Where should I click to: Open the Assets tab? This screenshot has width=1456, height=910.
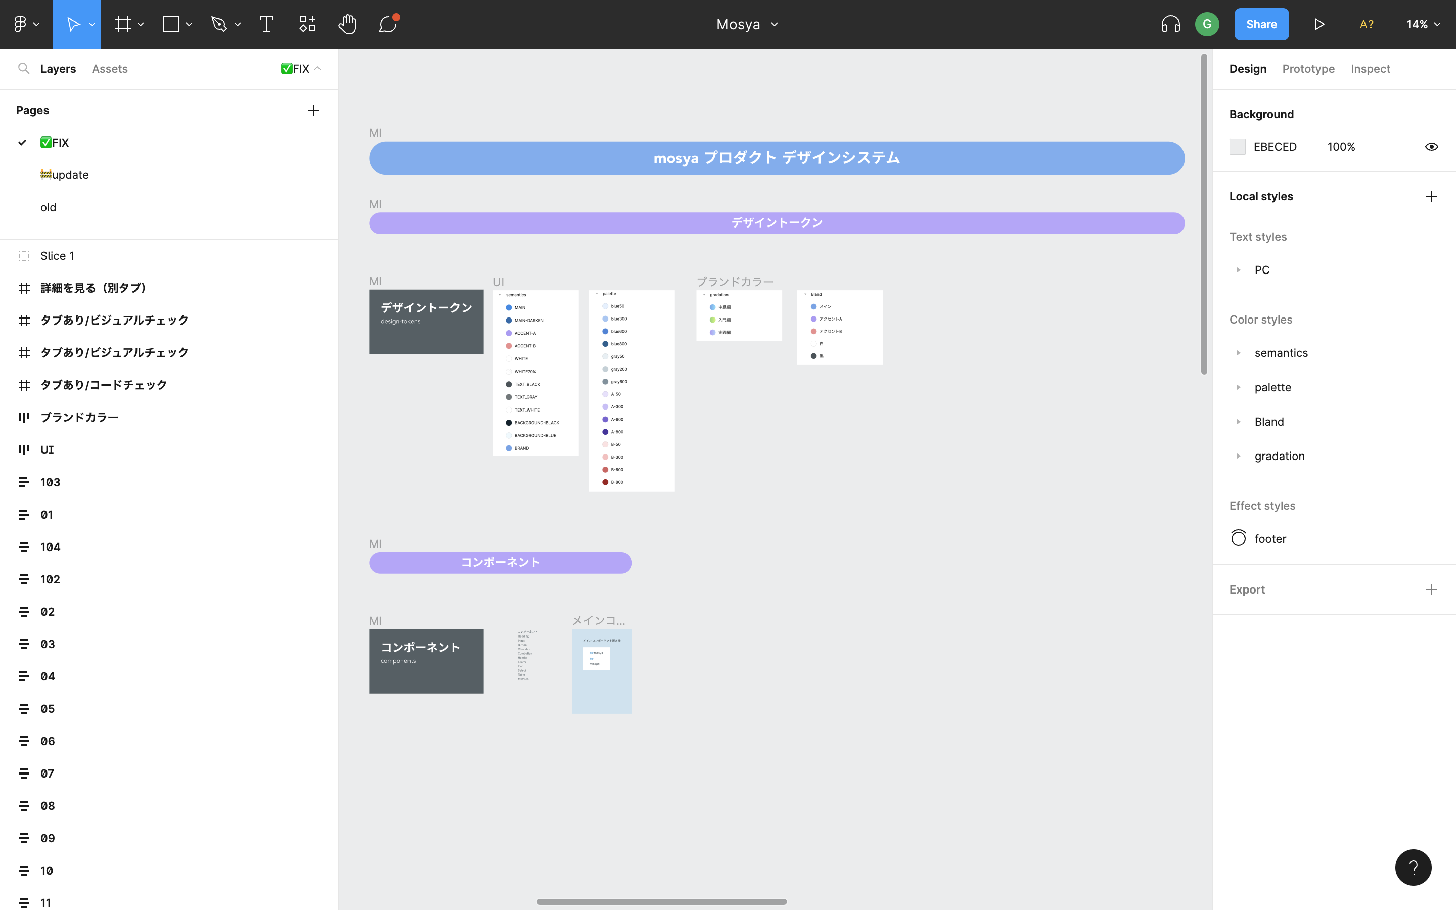(x=110, y=69)
